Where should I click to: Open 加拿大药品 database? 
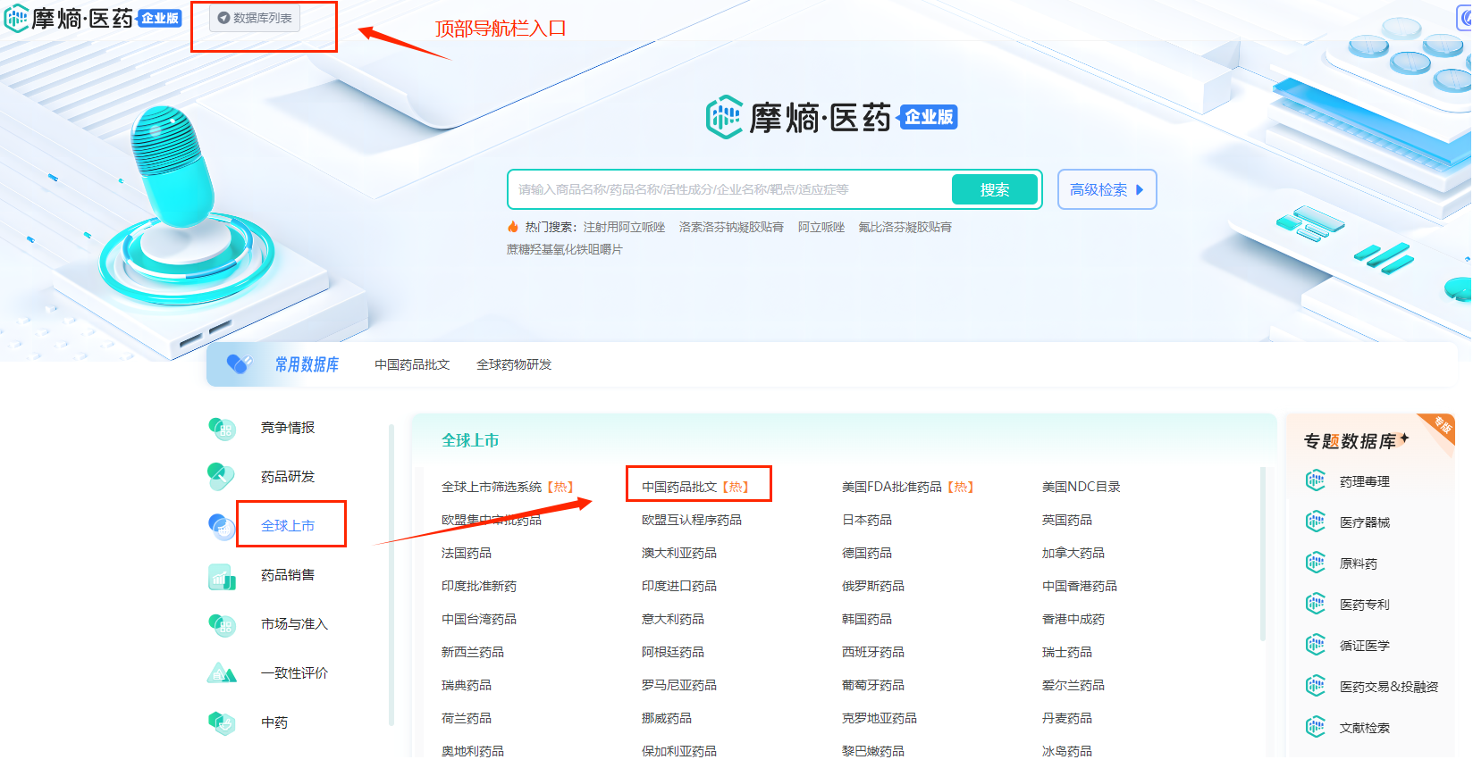[x=1073, y=553]
